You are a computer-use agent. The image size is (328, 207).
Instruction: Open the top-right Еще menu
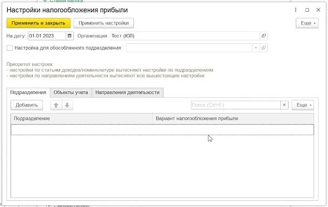[307, 23]
